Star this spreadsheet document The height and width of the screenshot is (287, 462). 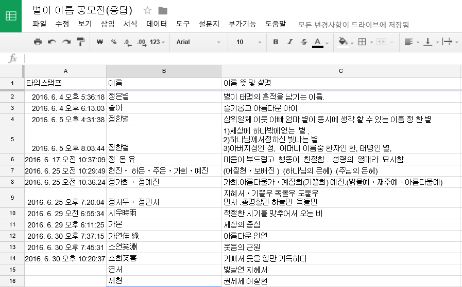pyautogui.click(x=148, y=10)
